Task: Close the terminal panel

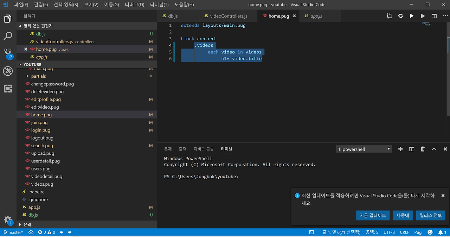Action: click(445, 149)
